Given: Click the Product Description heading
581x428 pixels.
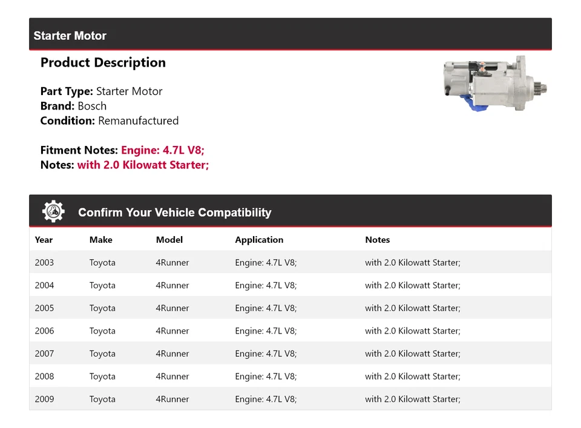Looking at the screenshot, I should tap(103, 62).
